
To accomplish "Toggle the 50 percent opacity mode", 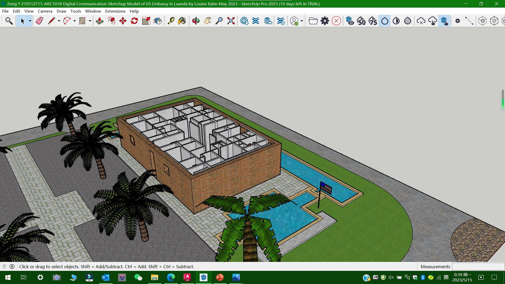I will click(361, 21).
